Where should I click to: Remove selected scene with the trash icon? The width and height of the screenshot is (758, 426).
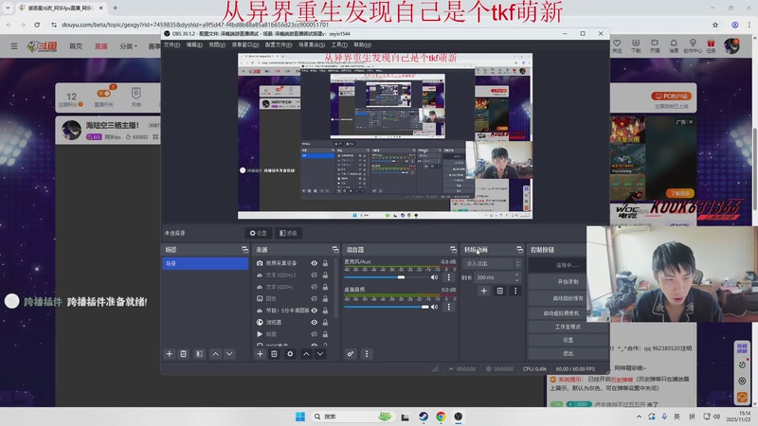tap(183, 354)
